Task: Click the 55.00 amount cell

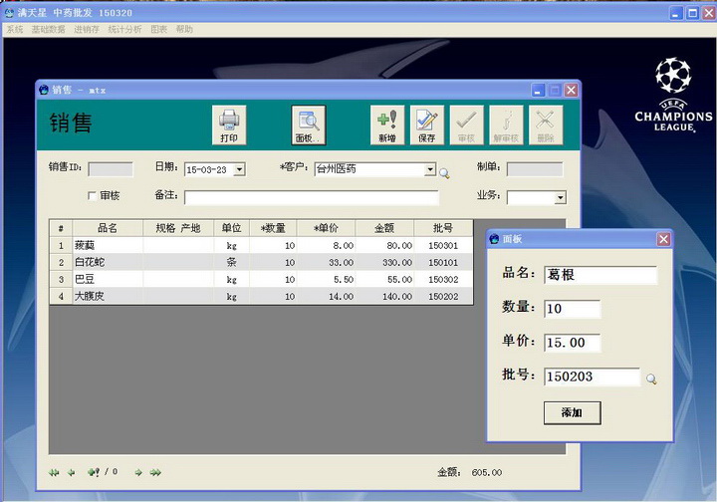Action: tap(384, 279)
